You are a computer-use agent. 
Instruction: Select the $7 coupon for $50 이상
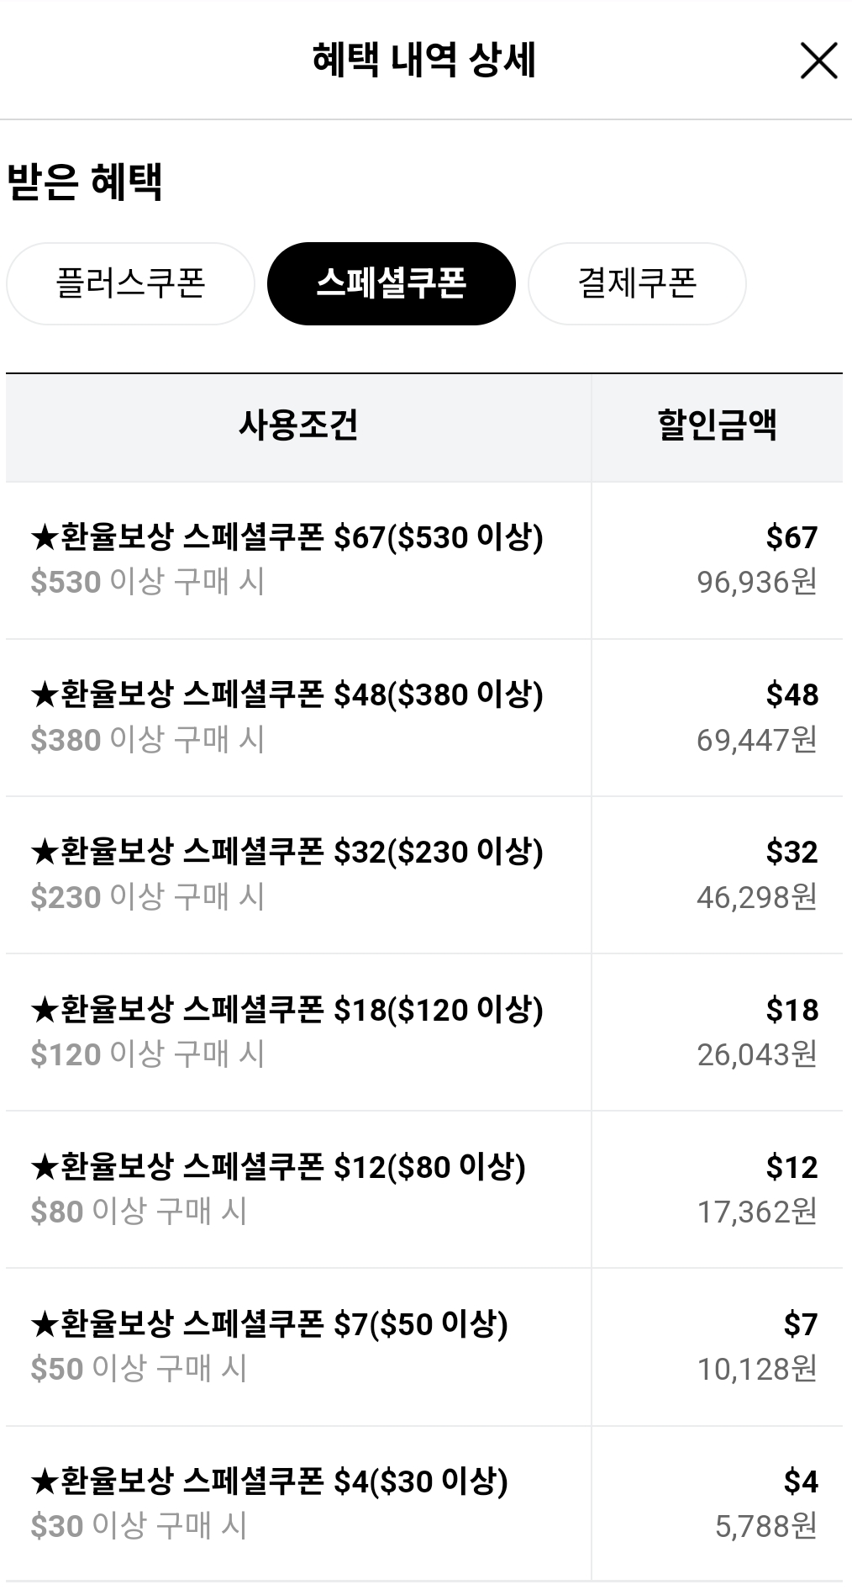click(x=269, y=1324)
